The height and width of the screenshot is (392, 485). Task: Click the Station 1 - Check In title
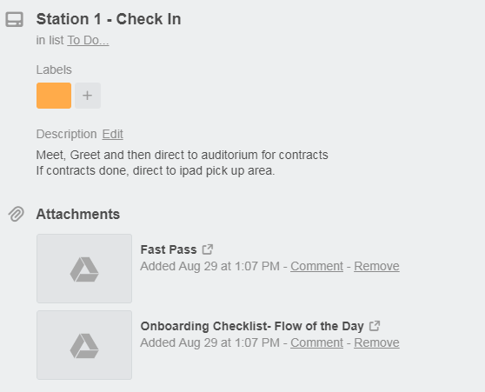pyautogui.click(x=109, y=19)
